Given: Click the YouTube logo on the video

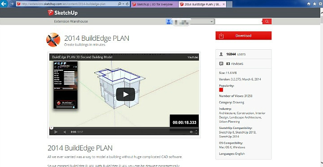Looking at the screenshot, I should click(192, 57).
